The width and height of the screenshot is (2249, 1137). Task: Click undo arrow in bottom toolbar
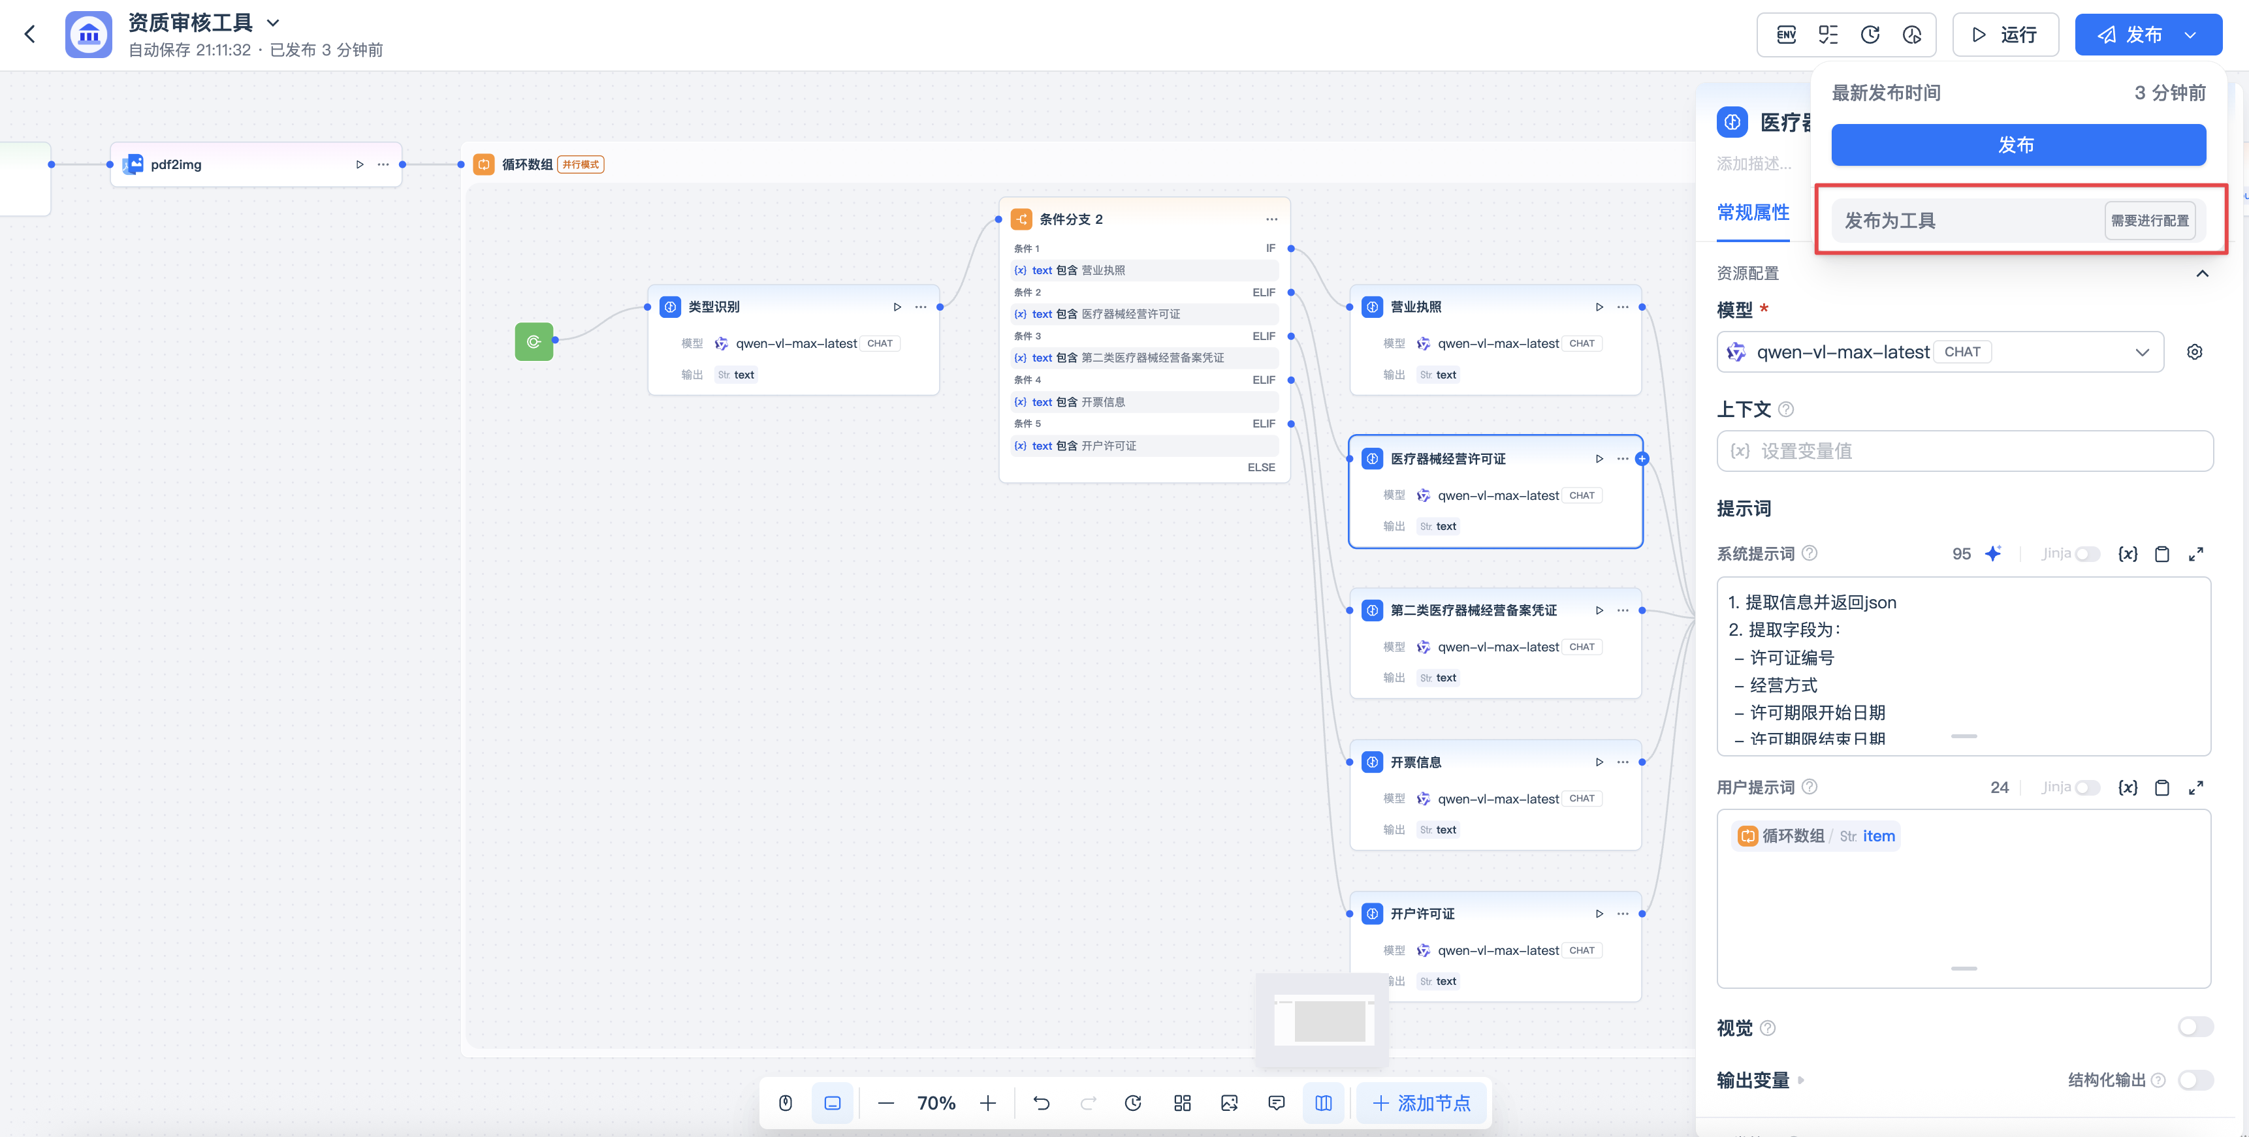tap(1042, 1103)
